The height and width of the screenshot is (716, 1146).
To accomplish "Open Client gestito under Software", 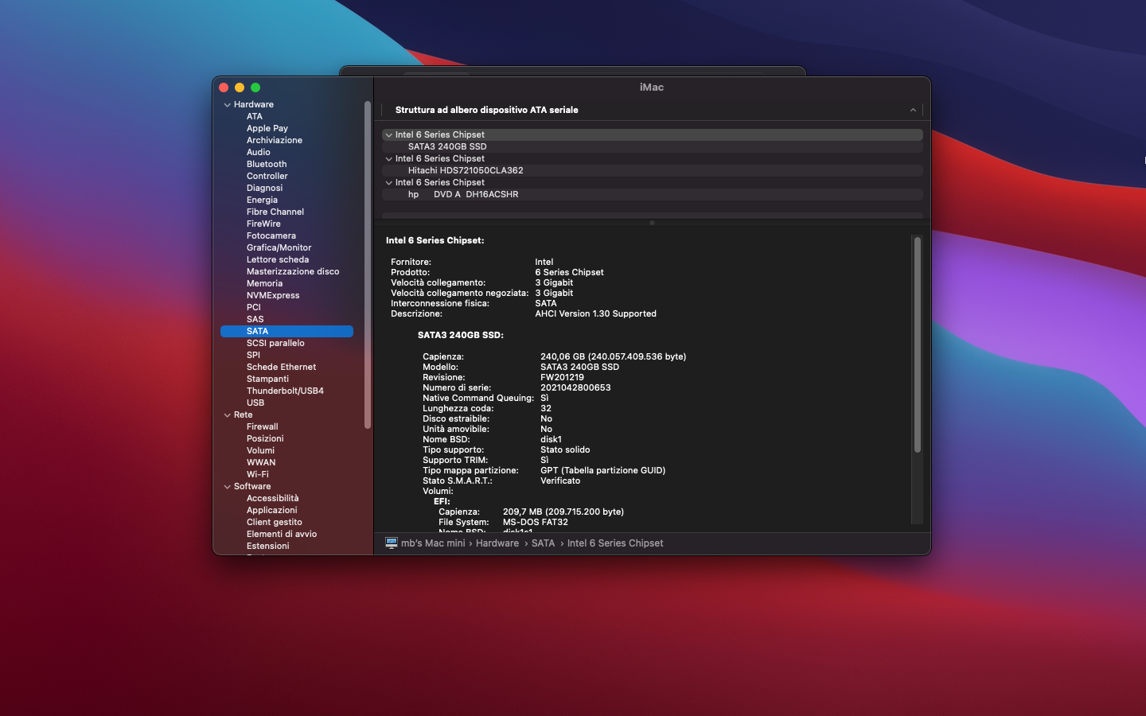I will coord(274,522).
